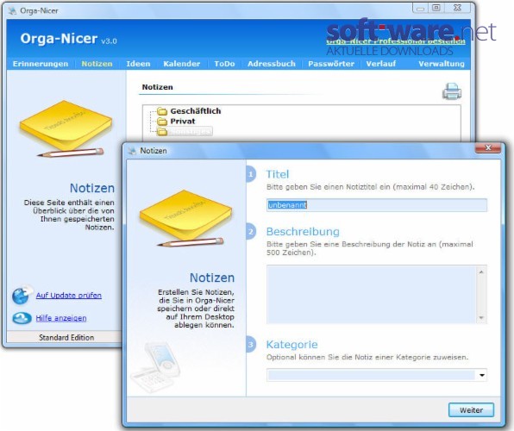
Task: Open the Passwörter tab
Action: click(x=331, y=64)
